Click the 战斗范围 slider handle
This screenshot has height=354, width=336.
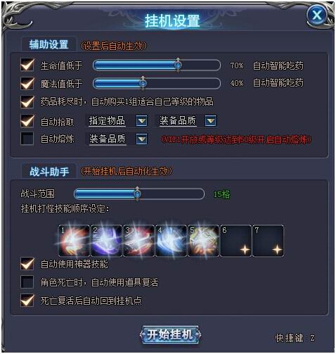137,194
